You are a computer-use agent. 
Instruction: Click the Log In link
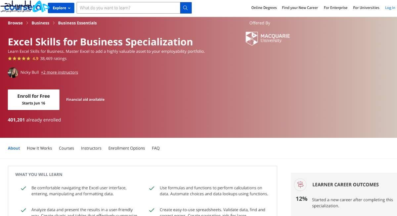tap(390, 8)
